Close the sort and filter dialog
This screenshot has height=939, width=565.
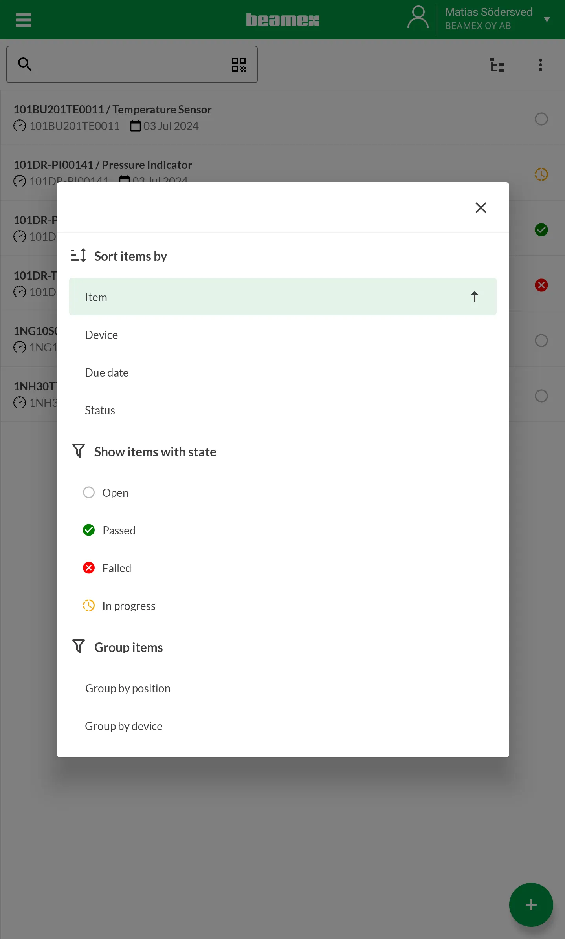pyautogui.click(x=481, y=207)
